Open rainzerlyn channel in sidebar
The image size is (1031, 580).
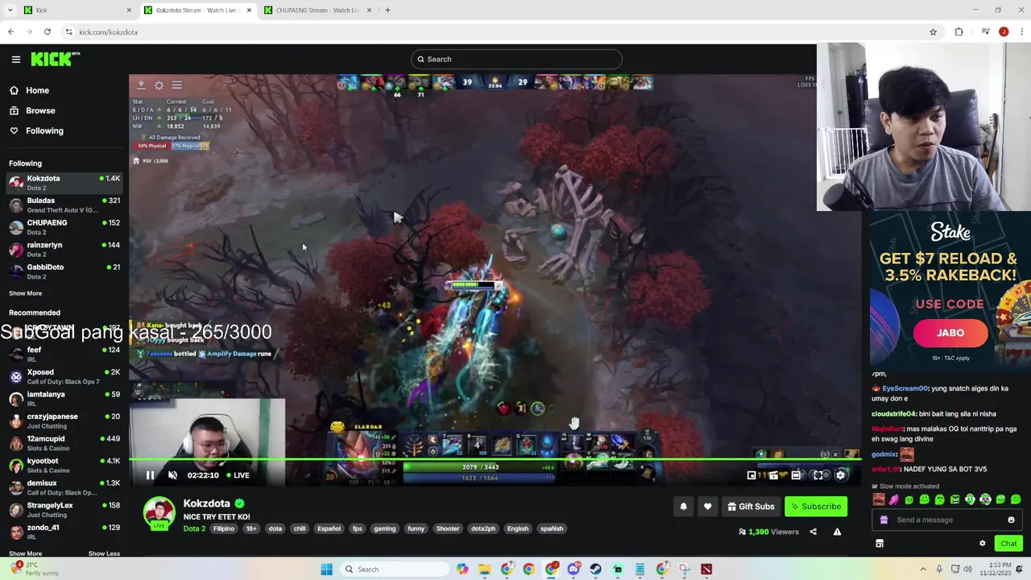pyautogui.click(x=64, y=249)
